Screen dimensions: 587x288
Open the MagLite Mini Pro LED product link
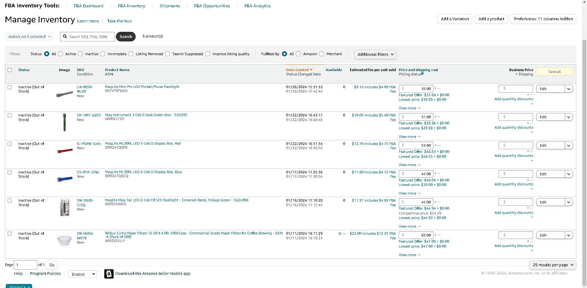pyautogui.click(x=142, y=87)
